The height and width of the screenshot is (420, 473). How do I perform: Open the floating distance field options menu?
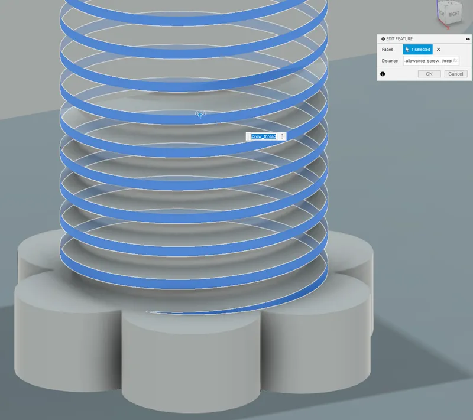point(282,136)
